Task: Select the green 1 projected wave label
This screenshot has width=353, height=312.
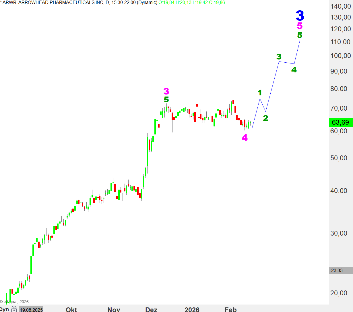Action: tap(260, 93)
